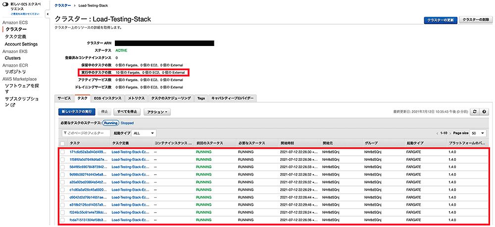The image size is (495, 227).
Task: Open the Page size 50 dropdown
Action: 478,134
